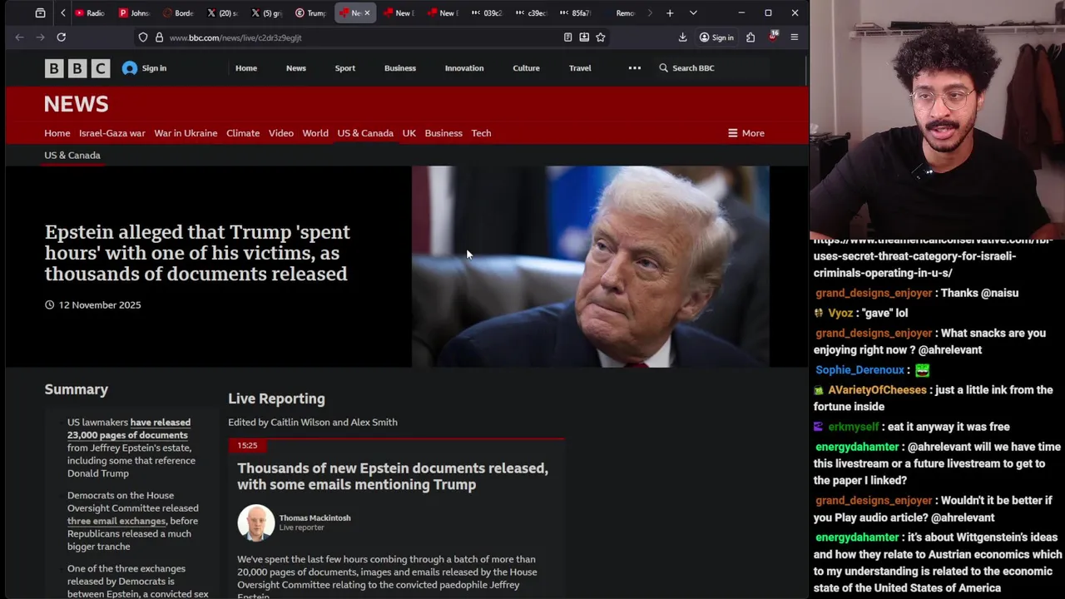Click grand_designs_enjoyer's 'Thanks @naisu' chat message username
1065x599 pixels.
[874, 293]
